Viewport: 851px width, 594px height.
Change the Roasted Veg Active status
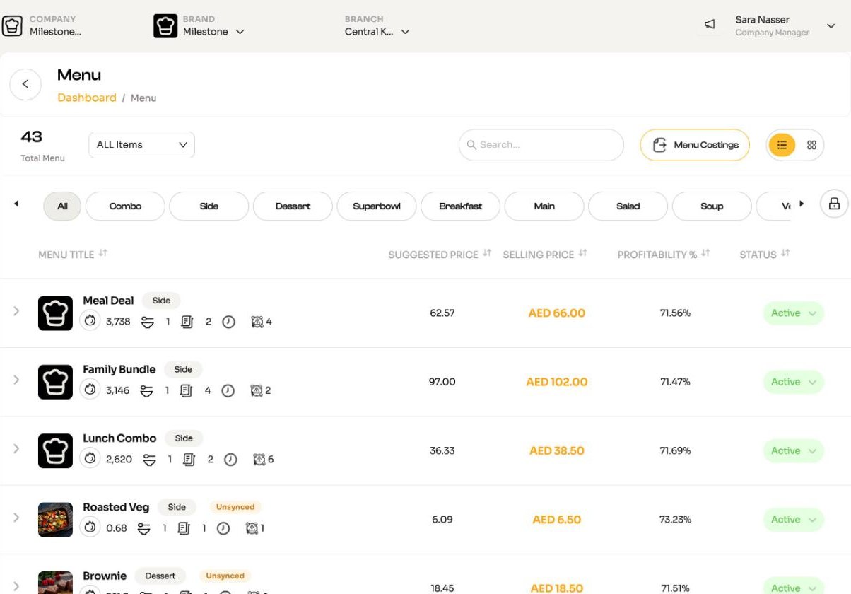pos(794,520)
